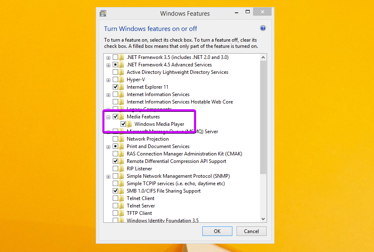Screen dimensions: 374x252
Task: Check Internet Information Services Hostable Web Core
Action: click(116, 102)
